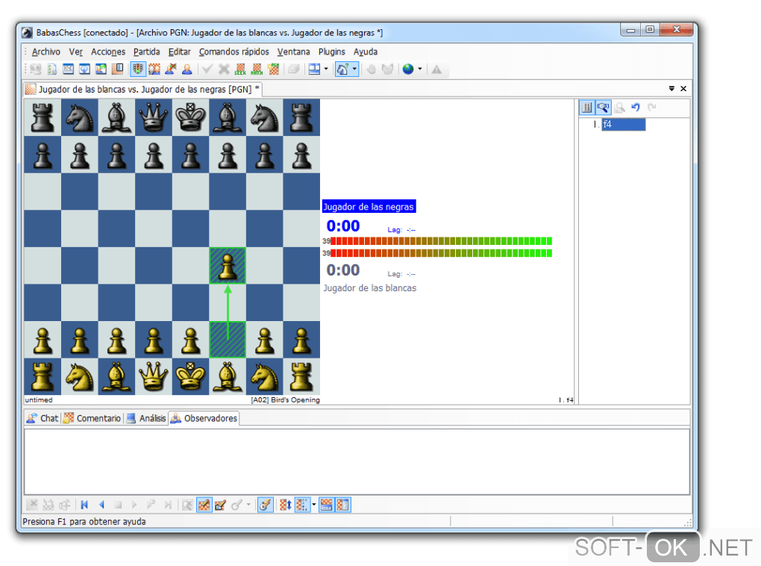
Task: Click the blue globe icon in the toolbar
Action: click(408, 69)
